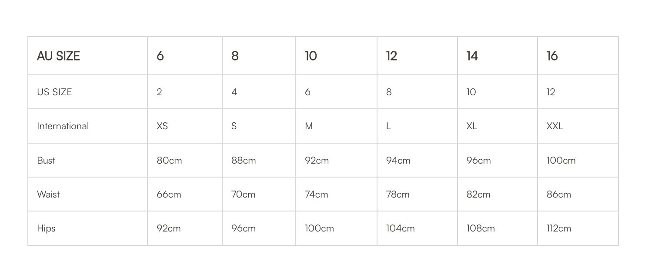Select the 88cm bust cell
The image size is (648, 275).
click(259, 160)
